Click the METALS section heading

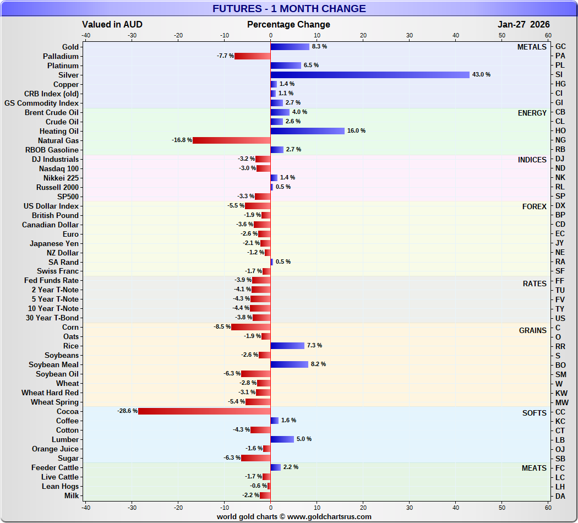[532, 47]
